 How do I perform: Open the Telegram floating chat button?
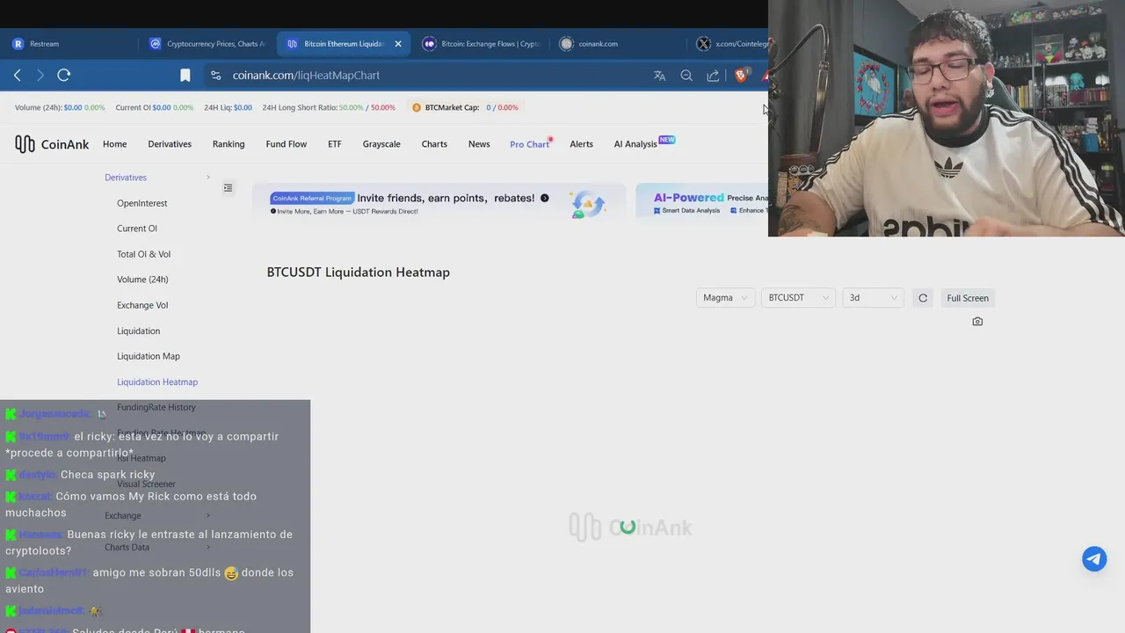pyautogui.click(x=1094, y=559)
